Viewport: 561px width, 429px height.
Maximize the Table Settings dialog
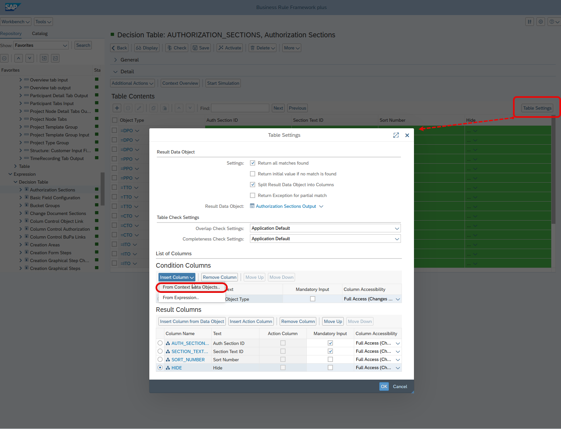coord(396,135)
